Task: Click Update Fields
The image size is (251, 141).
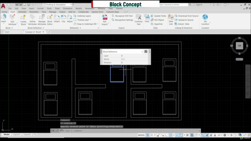Action: (x=158, y=16)
